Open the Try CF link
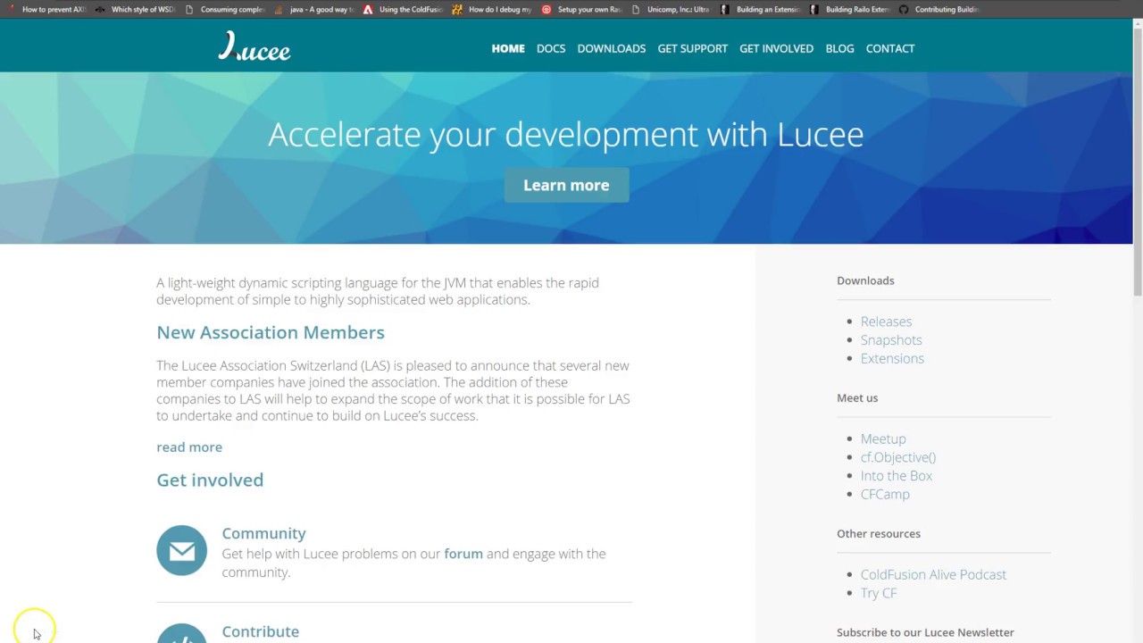 point(879,593)
